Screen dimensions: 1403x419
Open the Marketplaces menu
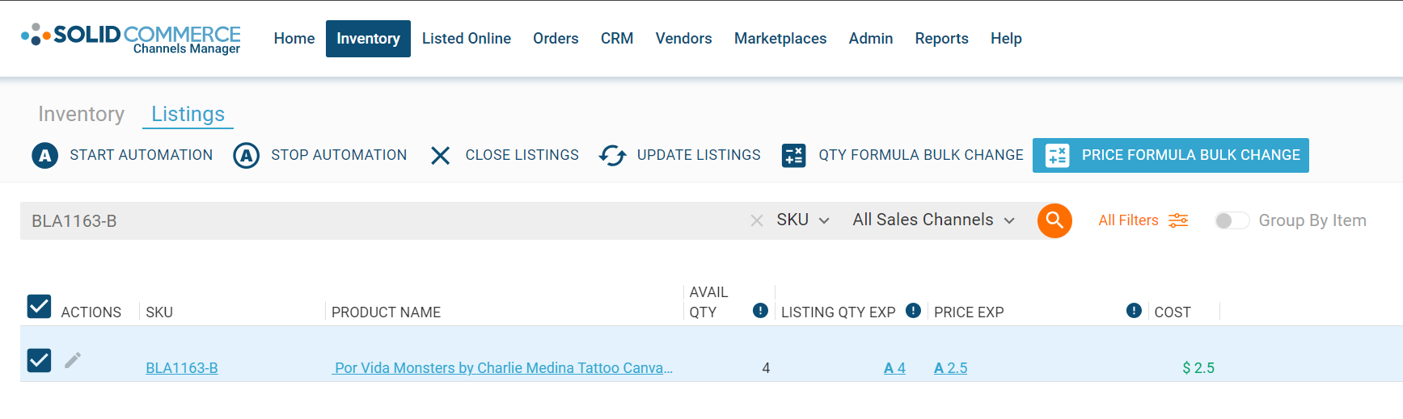(x=780, y=39)
